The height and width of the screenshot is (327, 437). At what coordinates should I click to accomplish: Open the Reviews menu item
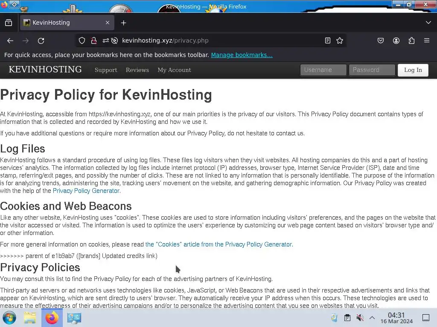coord(137,70)
